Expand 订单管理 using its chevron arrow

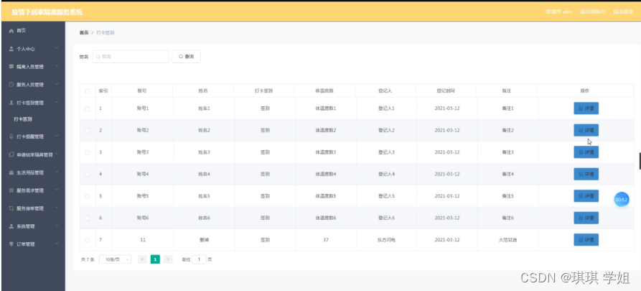pos(57,244)
